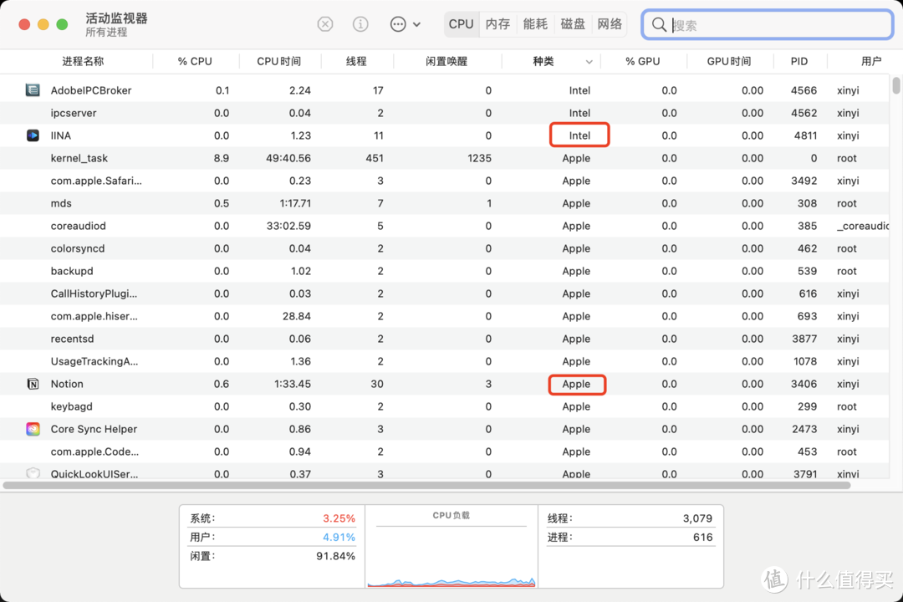Click the AdobeIPCBroker app icon

(32, 89)
